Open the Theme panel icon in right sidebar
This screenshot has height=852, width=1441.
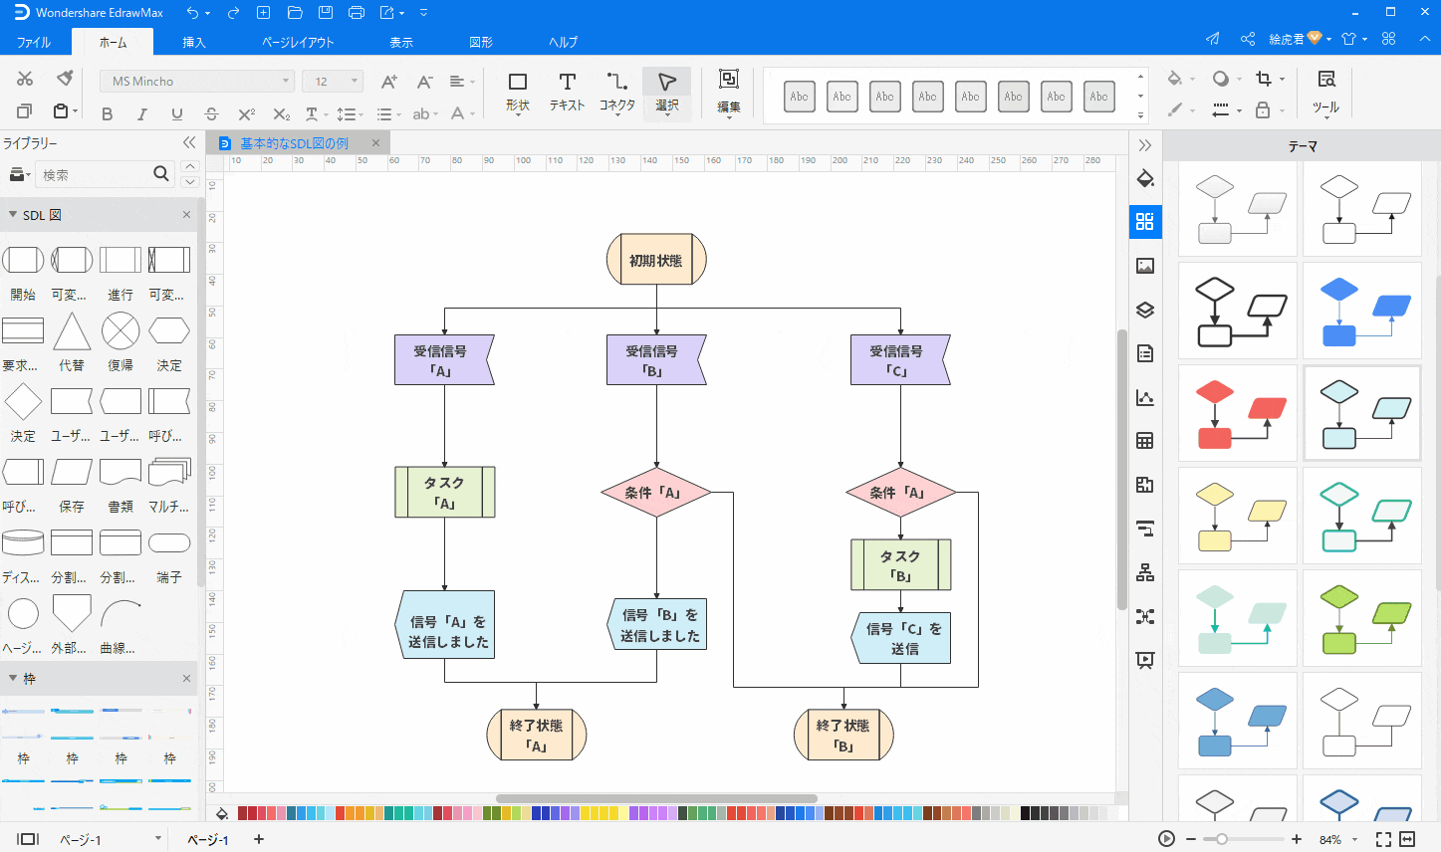[x=1145, y=221]
